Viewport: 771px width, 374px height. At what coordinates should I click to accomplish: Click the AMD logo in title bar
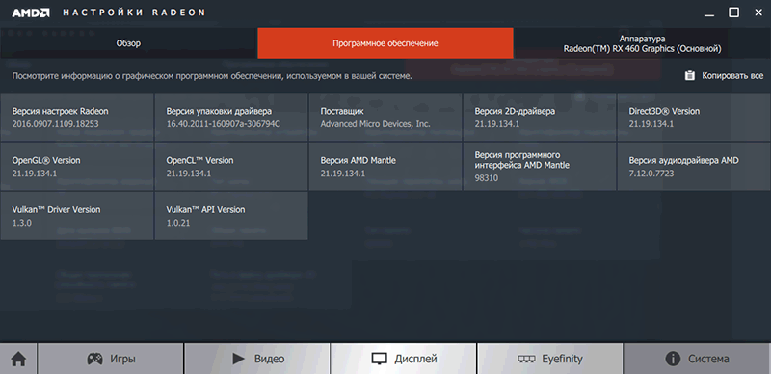coord(31,13)
